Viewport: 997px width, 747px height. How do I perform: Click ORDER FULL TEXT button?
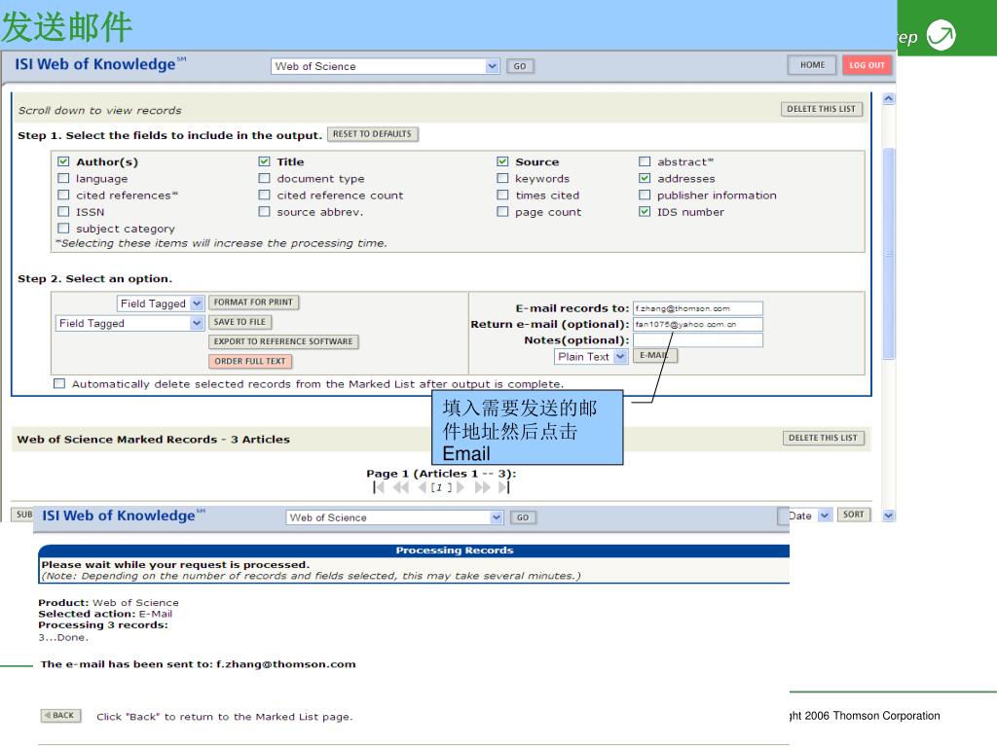pyautogui.click(x=250, y=362)
